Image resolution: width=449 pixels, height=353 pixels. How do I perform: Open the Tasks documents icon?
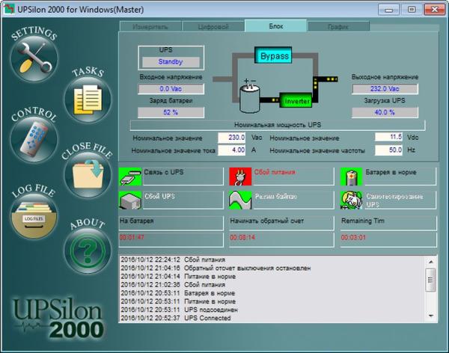point(88,100)
